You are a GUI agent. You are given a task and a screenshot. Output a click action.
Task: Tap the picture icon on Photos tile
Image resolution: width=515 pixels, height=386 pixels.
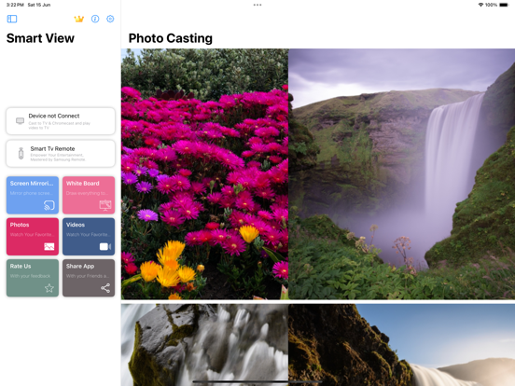pos(49,246)
